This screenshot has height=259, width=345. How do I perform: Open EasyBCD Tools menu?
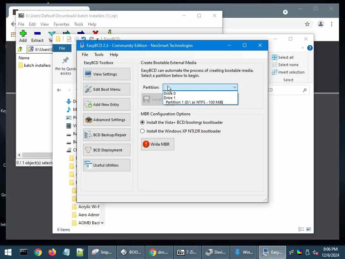pos(99,55)
